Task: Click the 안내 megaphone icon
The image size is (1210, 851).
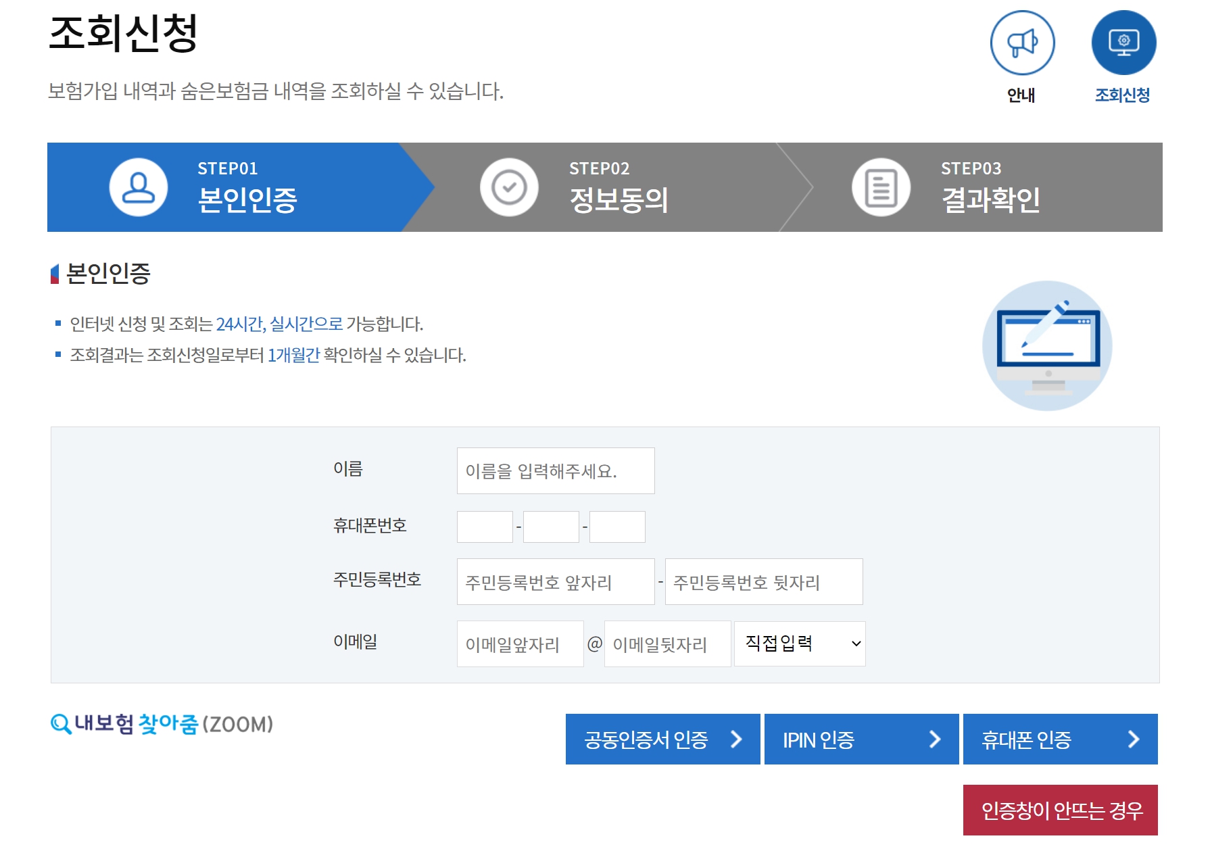Action: coord(1023,42)
